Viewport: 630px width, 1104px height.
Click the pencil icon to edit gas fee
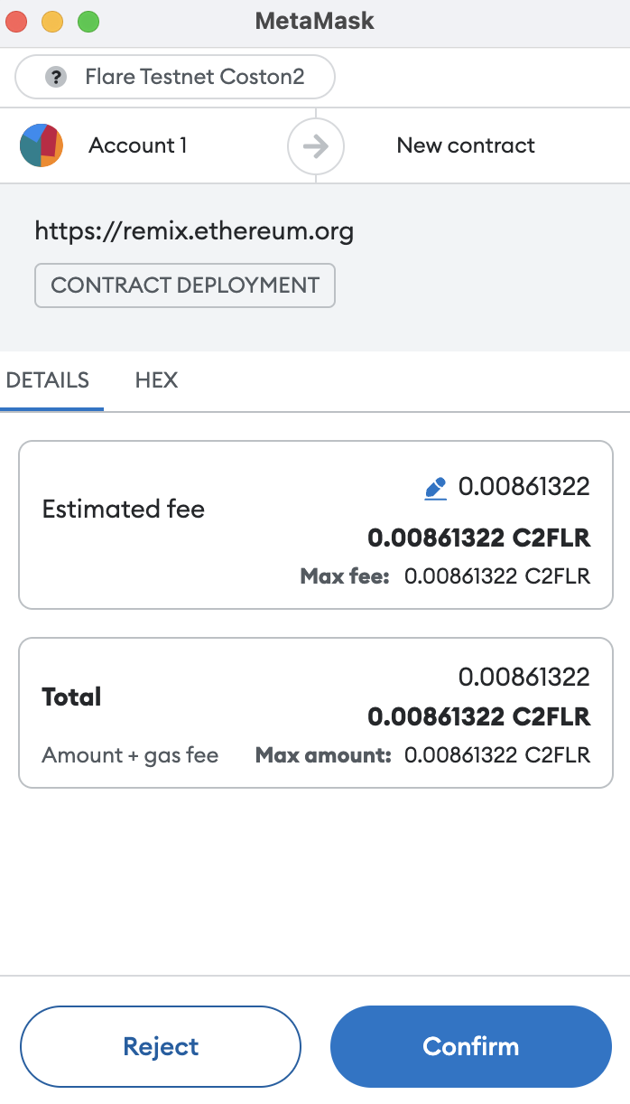435,489
